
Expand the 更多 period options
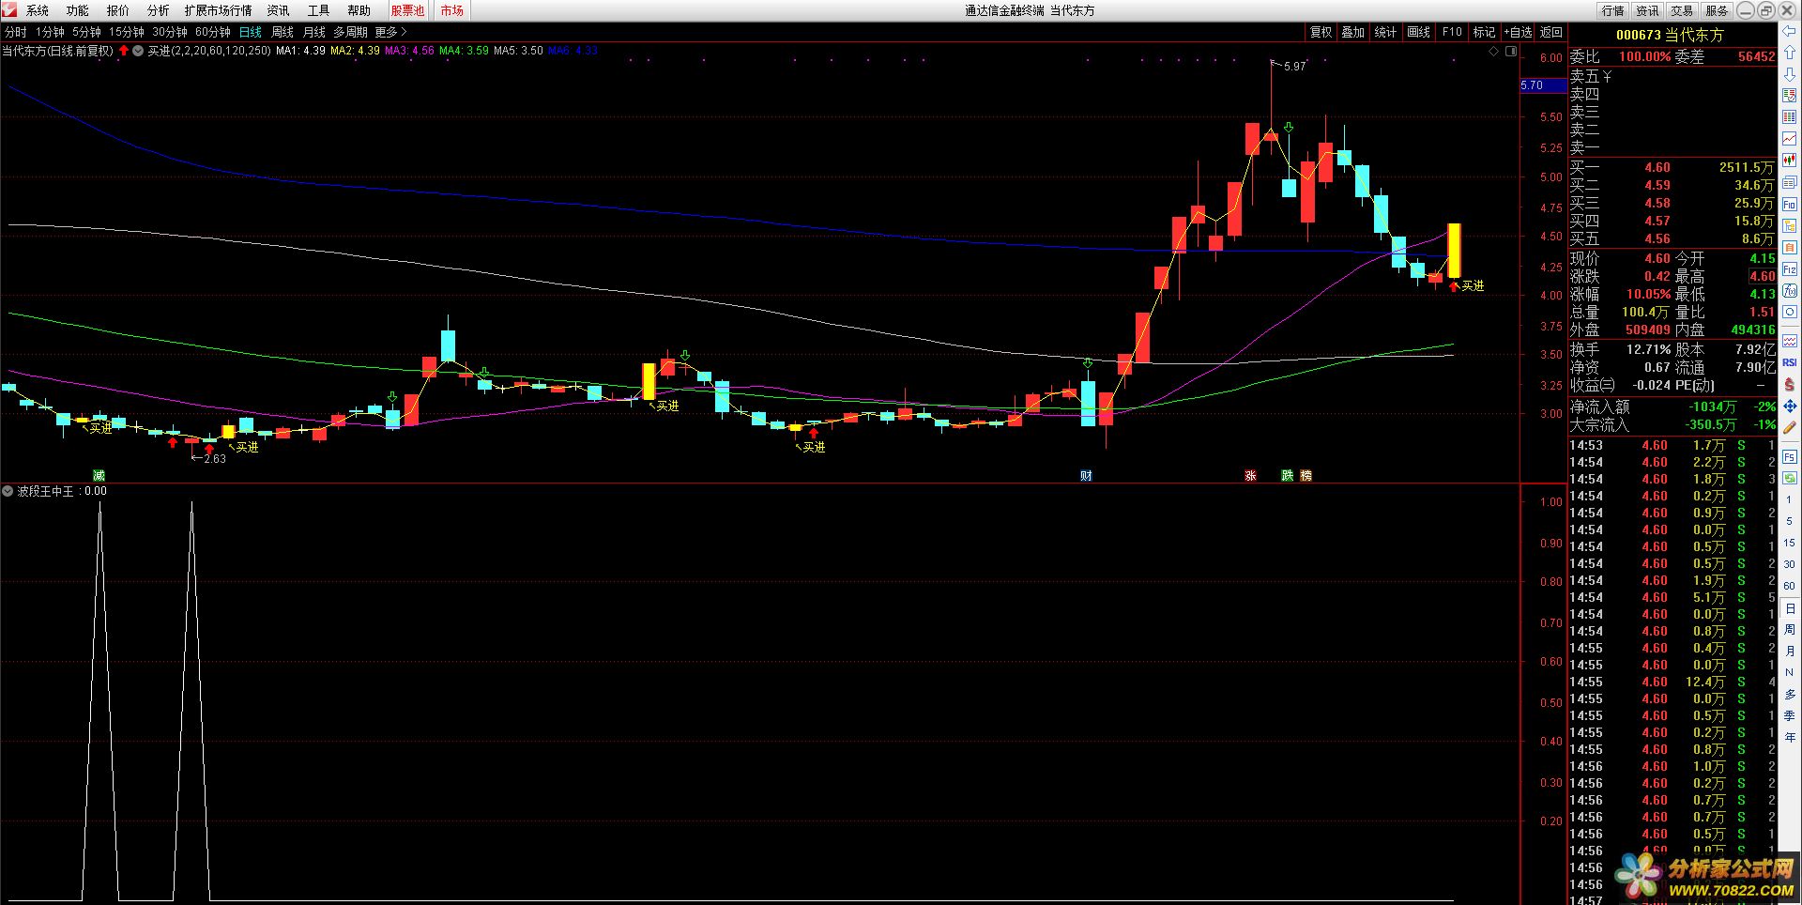(x=390, y=32)
